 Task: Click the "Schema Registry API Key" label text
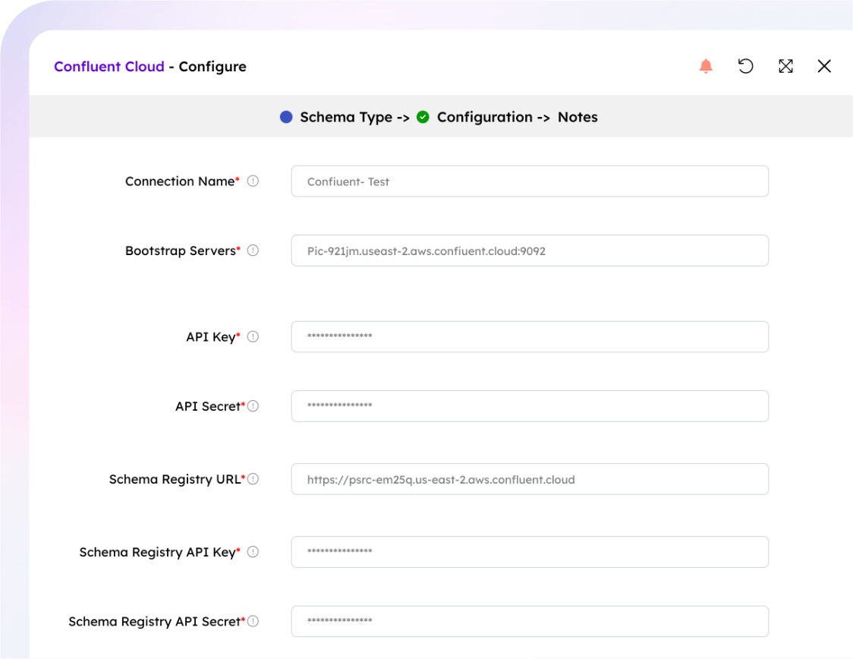[x=157, y=553]
